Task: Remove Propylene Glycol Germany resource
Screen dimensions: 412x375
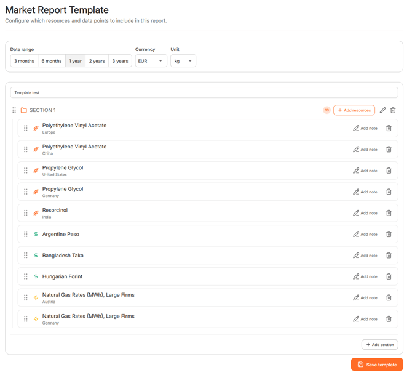Action: 389,192
